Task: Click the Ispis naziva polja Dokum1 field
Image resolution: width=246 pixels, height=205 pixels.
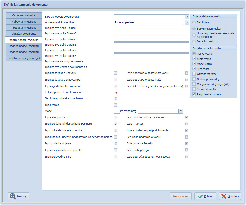Action: coord(151,28)
